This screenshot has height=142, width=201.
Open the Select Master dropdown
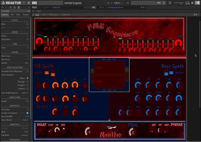(25, 119)
